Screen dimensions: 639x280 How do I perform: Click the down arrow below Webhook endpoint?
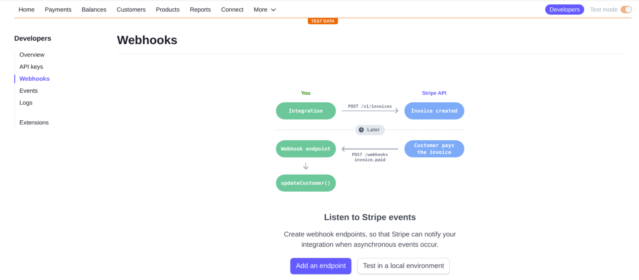tap(306, 166)
